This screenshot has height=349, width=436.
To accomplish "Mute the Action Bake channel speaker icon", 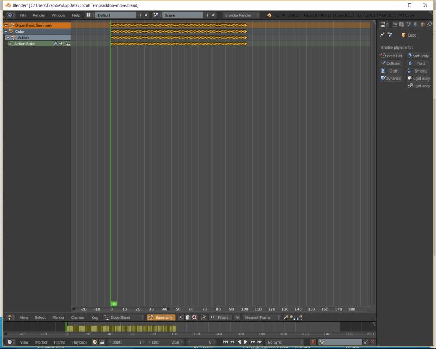I will point(61,44).
